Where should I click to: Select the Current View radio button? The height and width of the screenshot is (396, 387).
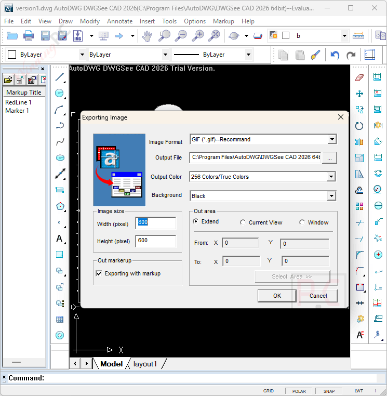[x=243, y=222]
